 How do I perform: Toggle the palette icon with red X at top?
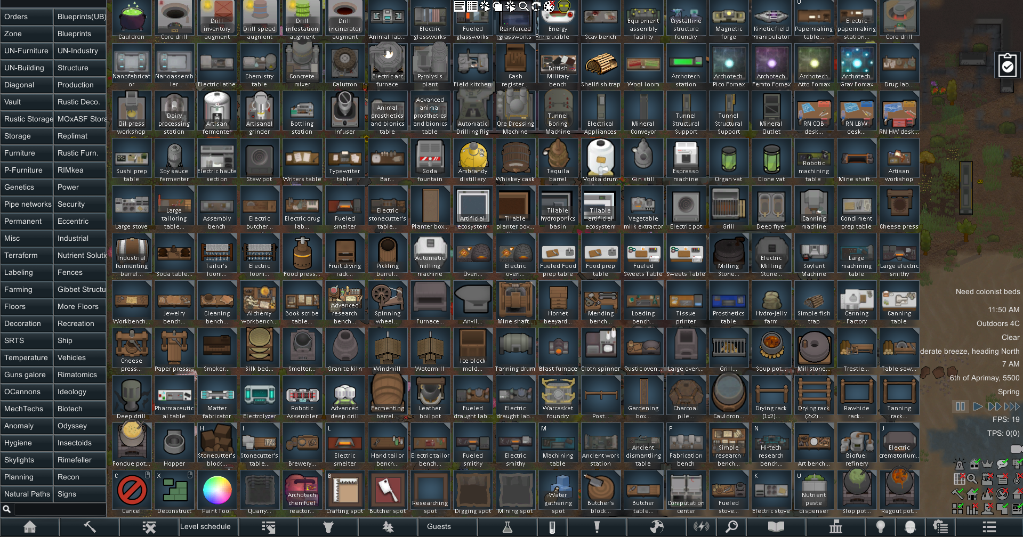549,6
